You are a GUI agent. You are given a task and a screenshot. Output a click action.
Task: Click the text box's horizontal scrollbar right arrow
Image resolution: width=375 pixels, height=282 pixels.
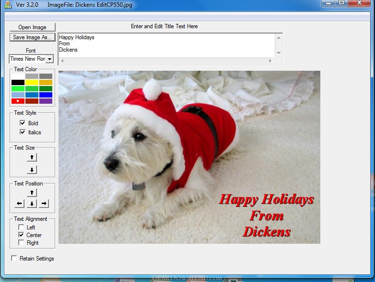click(270, 61)
